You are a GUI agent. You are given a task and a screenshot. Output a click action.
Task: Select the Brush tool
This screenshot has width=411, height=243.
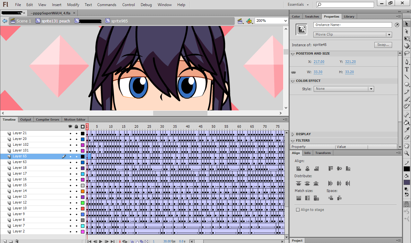pos(407,99)
